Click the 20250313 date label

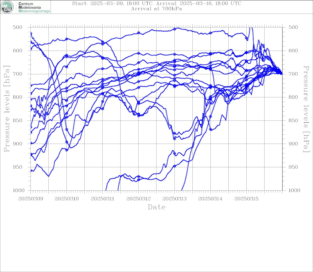click(174, 199)
